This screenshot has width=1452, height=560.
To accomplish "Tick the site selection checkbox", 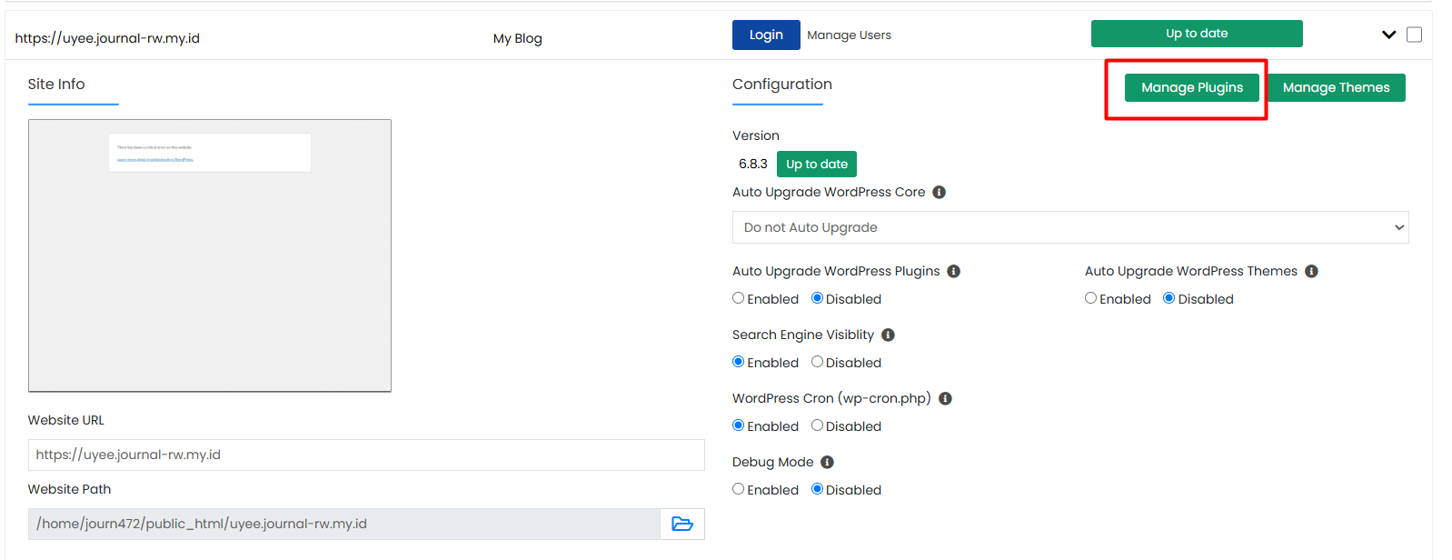I will pos(1414,35).
